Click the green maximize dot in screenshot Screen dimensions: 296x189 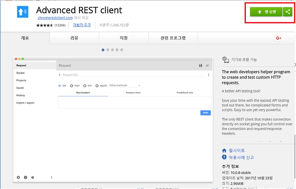tap(23, 59)
